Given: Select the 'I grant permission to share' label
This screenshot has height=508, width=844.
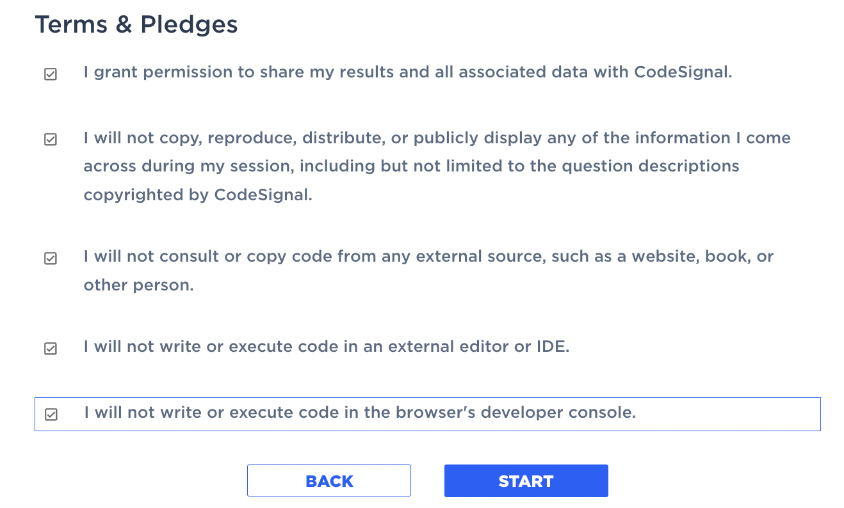Looking at the screenshot, I should pos(408,72).
